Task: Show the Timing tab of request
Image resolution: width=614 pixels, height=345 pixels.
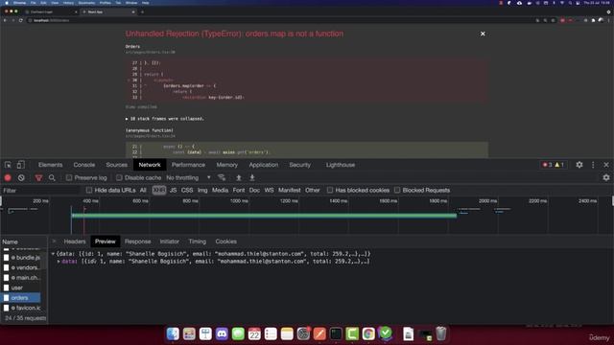Action: (x=197, y=241)
